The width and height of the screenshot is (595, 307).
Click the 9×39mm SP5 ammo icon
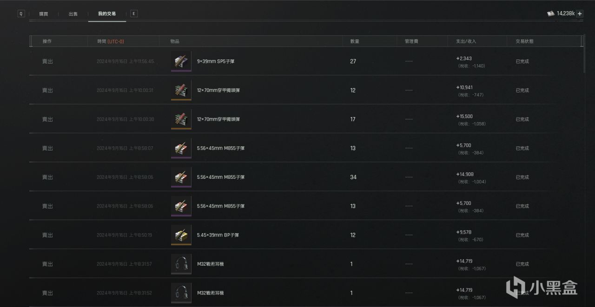click(181, 61)
